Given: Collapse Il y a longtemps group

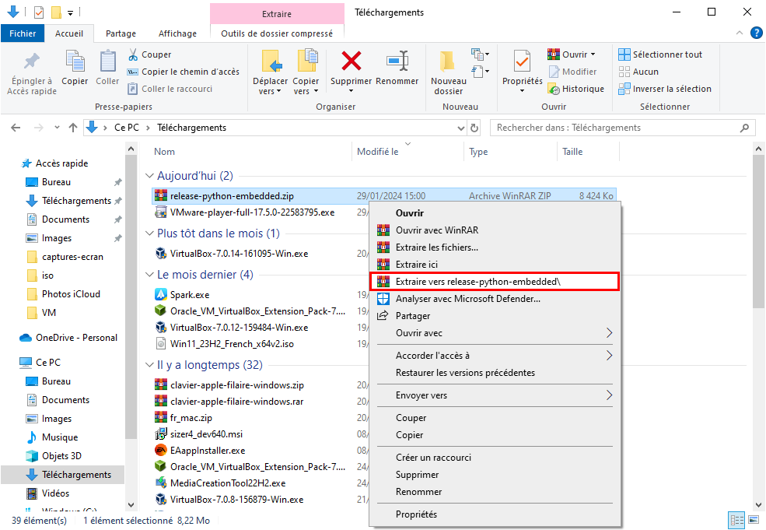Looking at the screenshot, I should (149, 365).
